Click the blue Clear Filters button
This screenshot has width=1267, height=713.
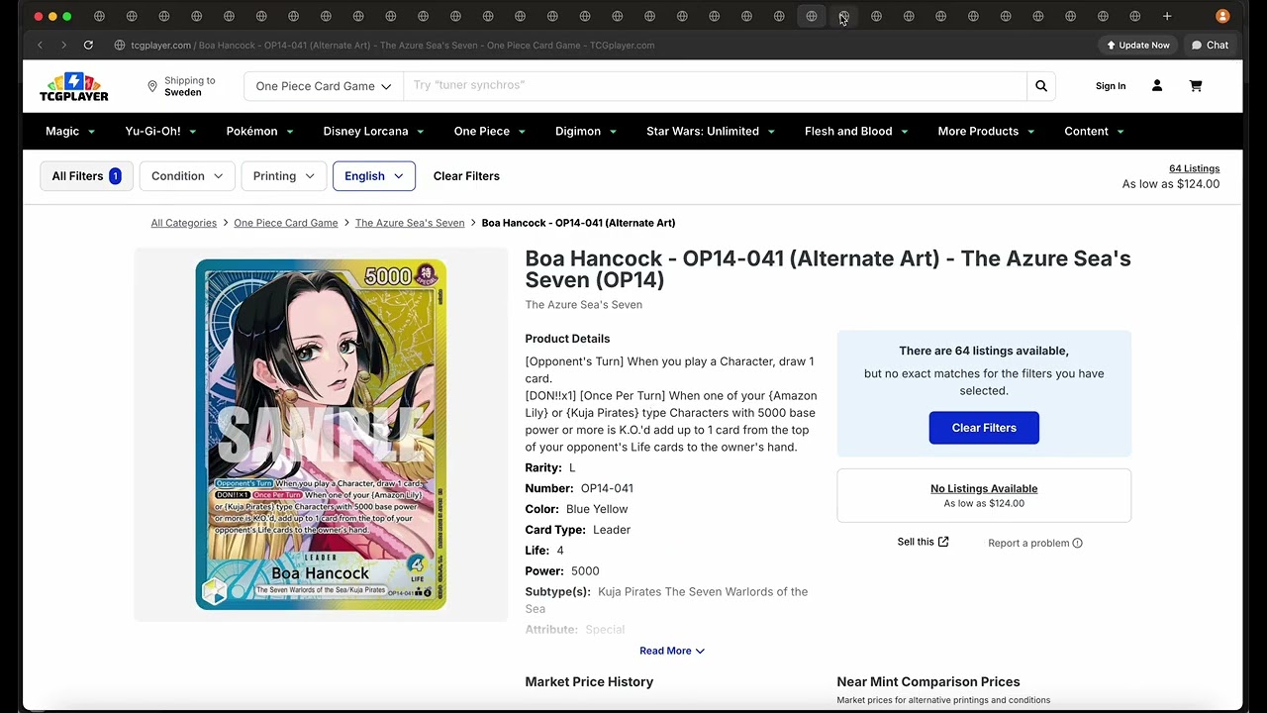[x=984, y=428]
